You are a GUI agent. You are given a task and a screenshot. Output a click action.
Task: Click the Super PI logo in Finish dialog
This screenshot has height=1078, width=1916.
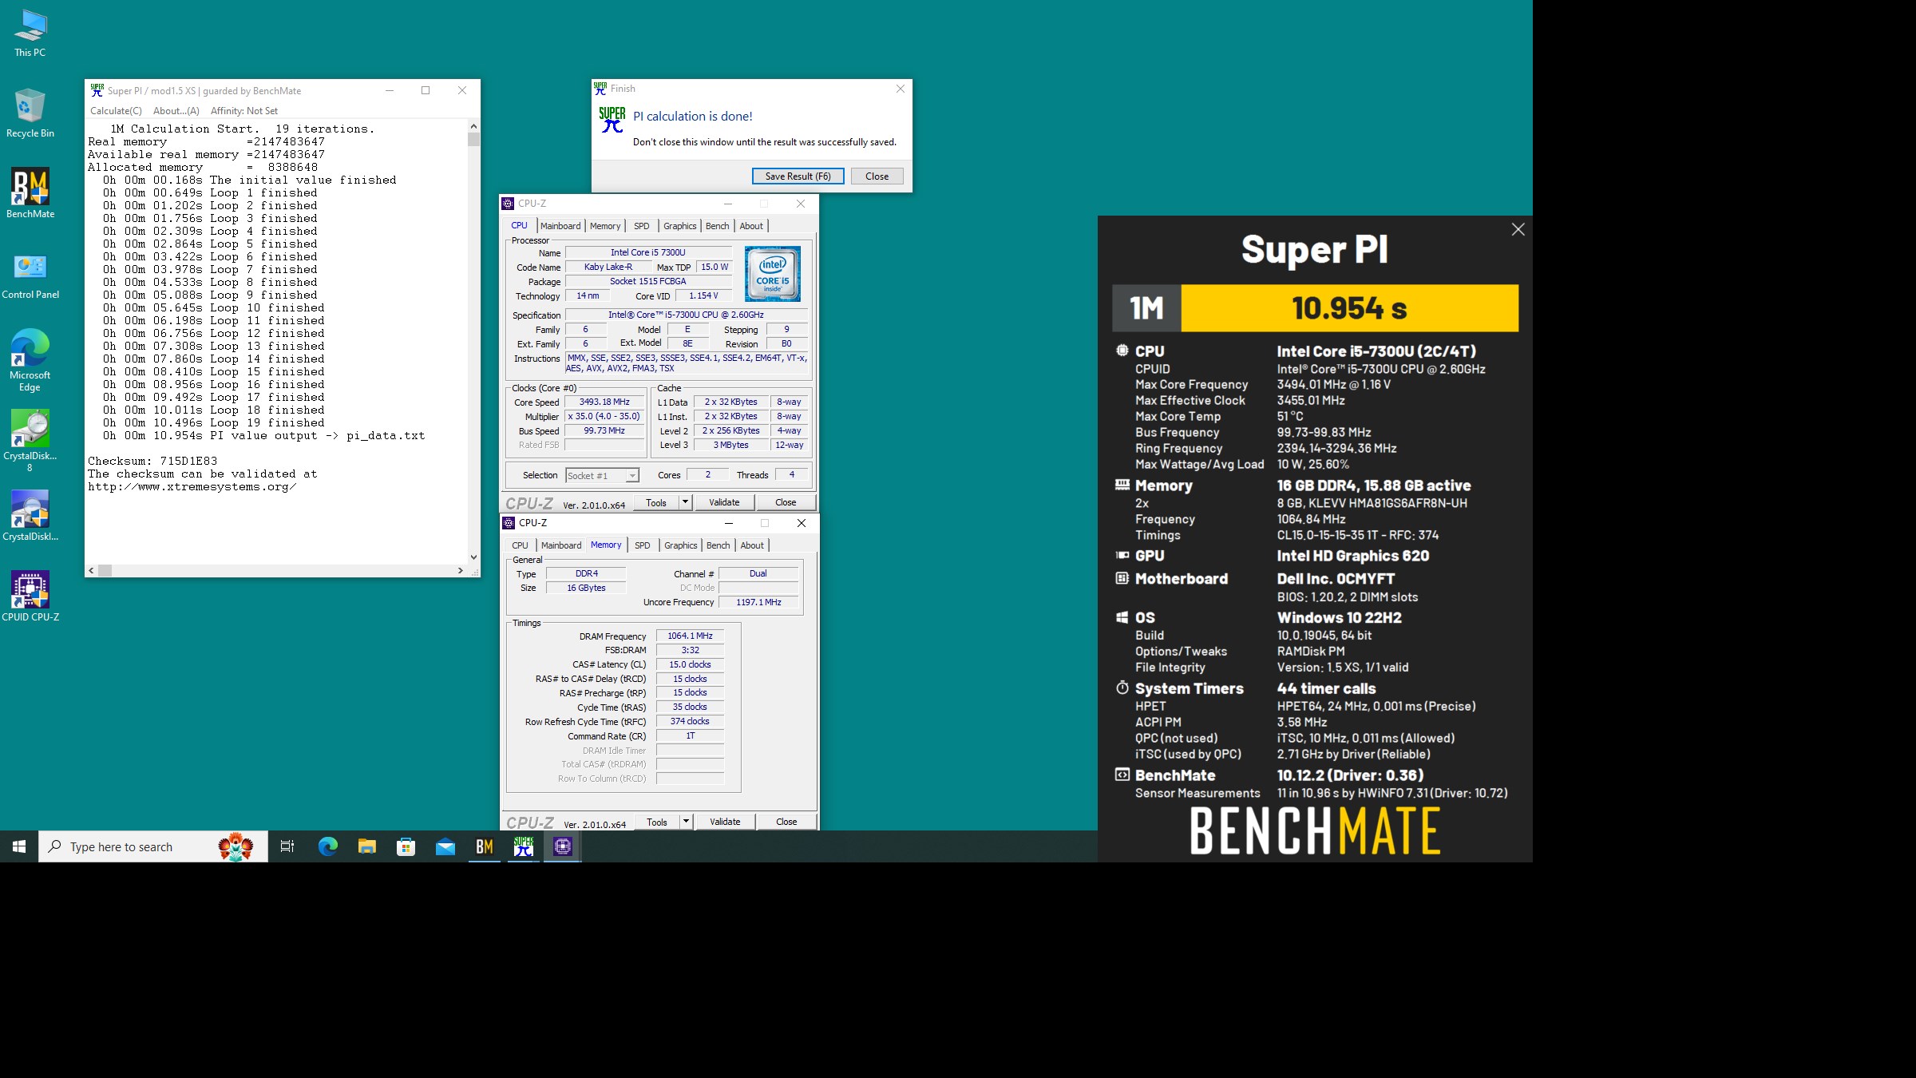[x=612, y=120]
